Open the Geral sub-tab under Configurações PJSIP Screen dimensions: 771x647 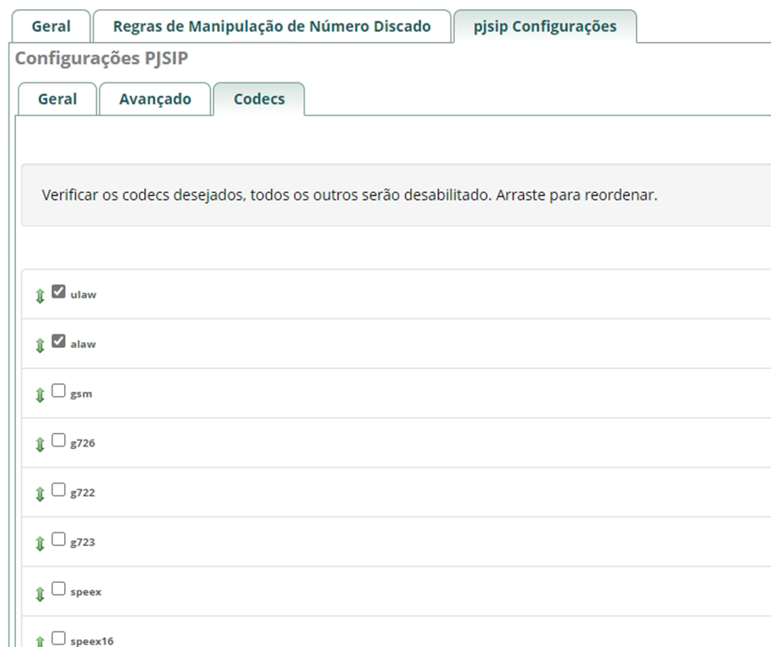[x=57, y=99]
